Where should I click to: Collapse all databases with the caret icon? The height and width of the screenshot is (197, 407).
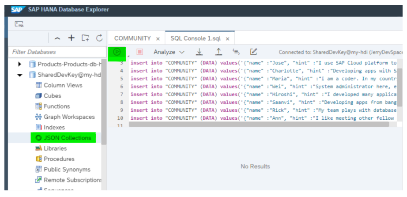click(x=57, y=38)
